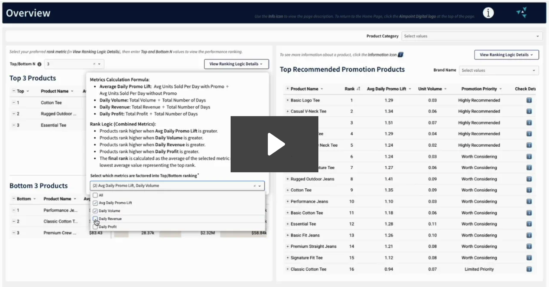Click the Check Details icon for Performance Jeans
The width and height of the screenshot is (549, 287).
(x=529, y=201)
